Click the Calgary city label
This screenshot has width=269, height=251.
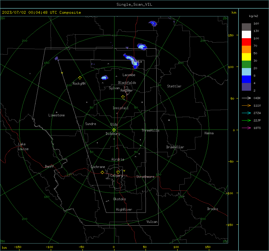click(117, 175)
